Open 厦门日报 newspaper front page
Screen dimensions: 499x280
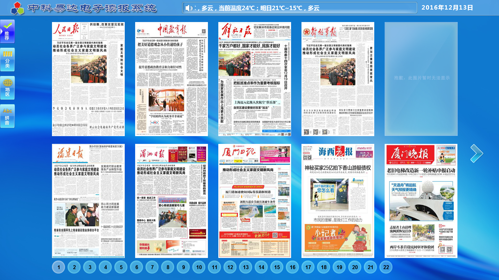pos(255,201)
